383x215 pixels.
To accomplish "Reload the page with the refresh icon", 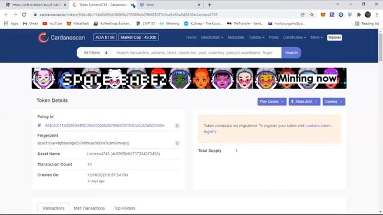I will coord(24,14).
